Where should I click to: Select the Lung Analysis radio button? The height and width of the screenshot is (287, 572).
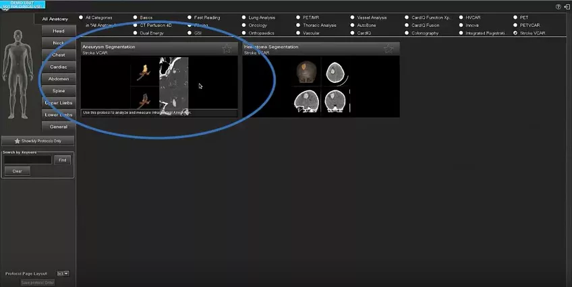coord(244,17)
